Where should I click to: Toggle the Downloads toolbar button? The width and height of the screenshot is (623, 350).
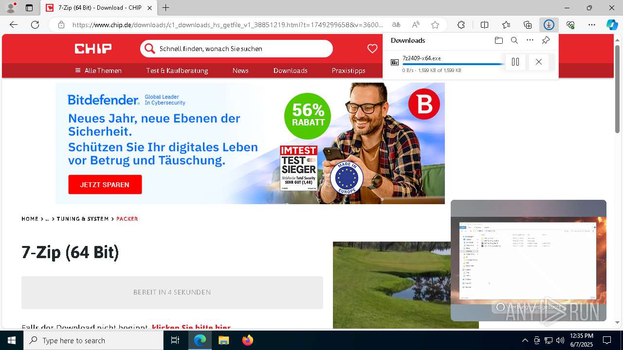click(x=549, y=25)
